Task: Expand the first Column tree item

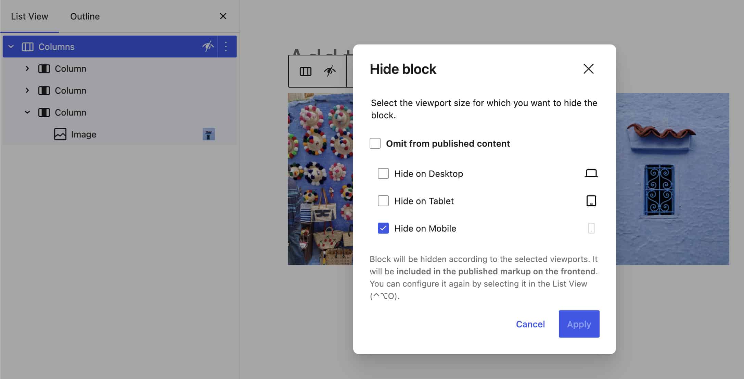Action: 27,68
